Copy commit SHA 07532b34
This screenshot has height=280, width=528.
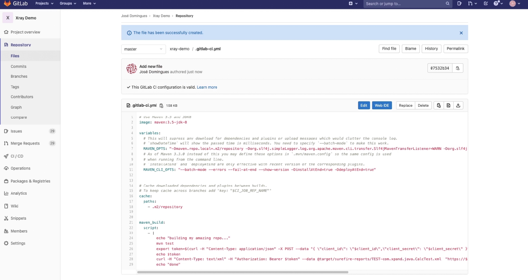pos(458,68)
